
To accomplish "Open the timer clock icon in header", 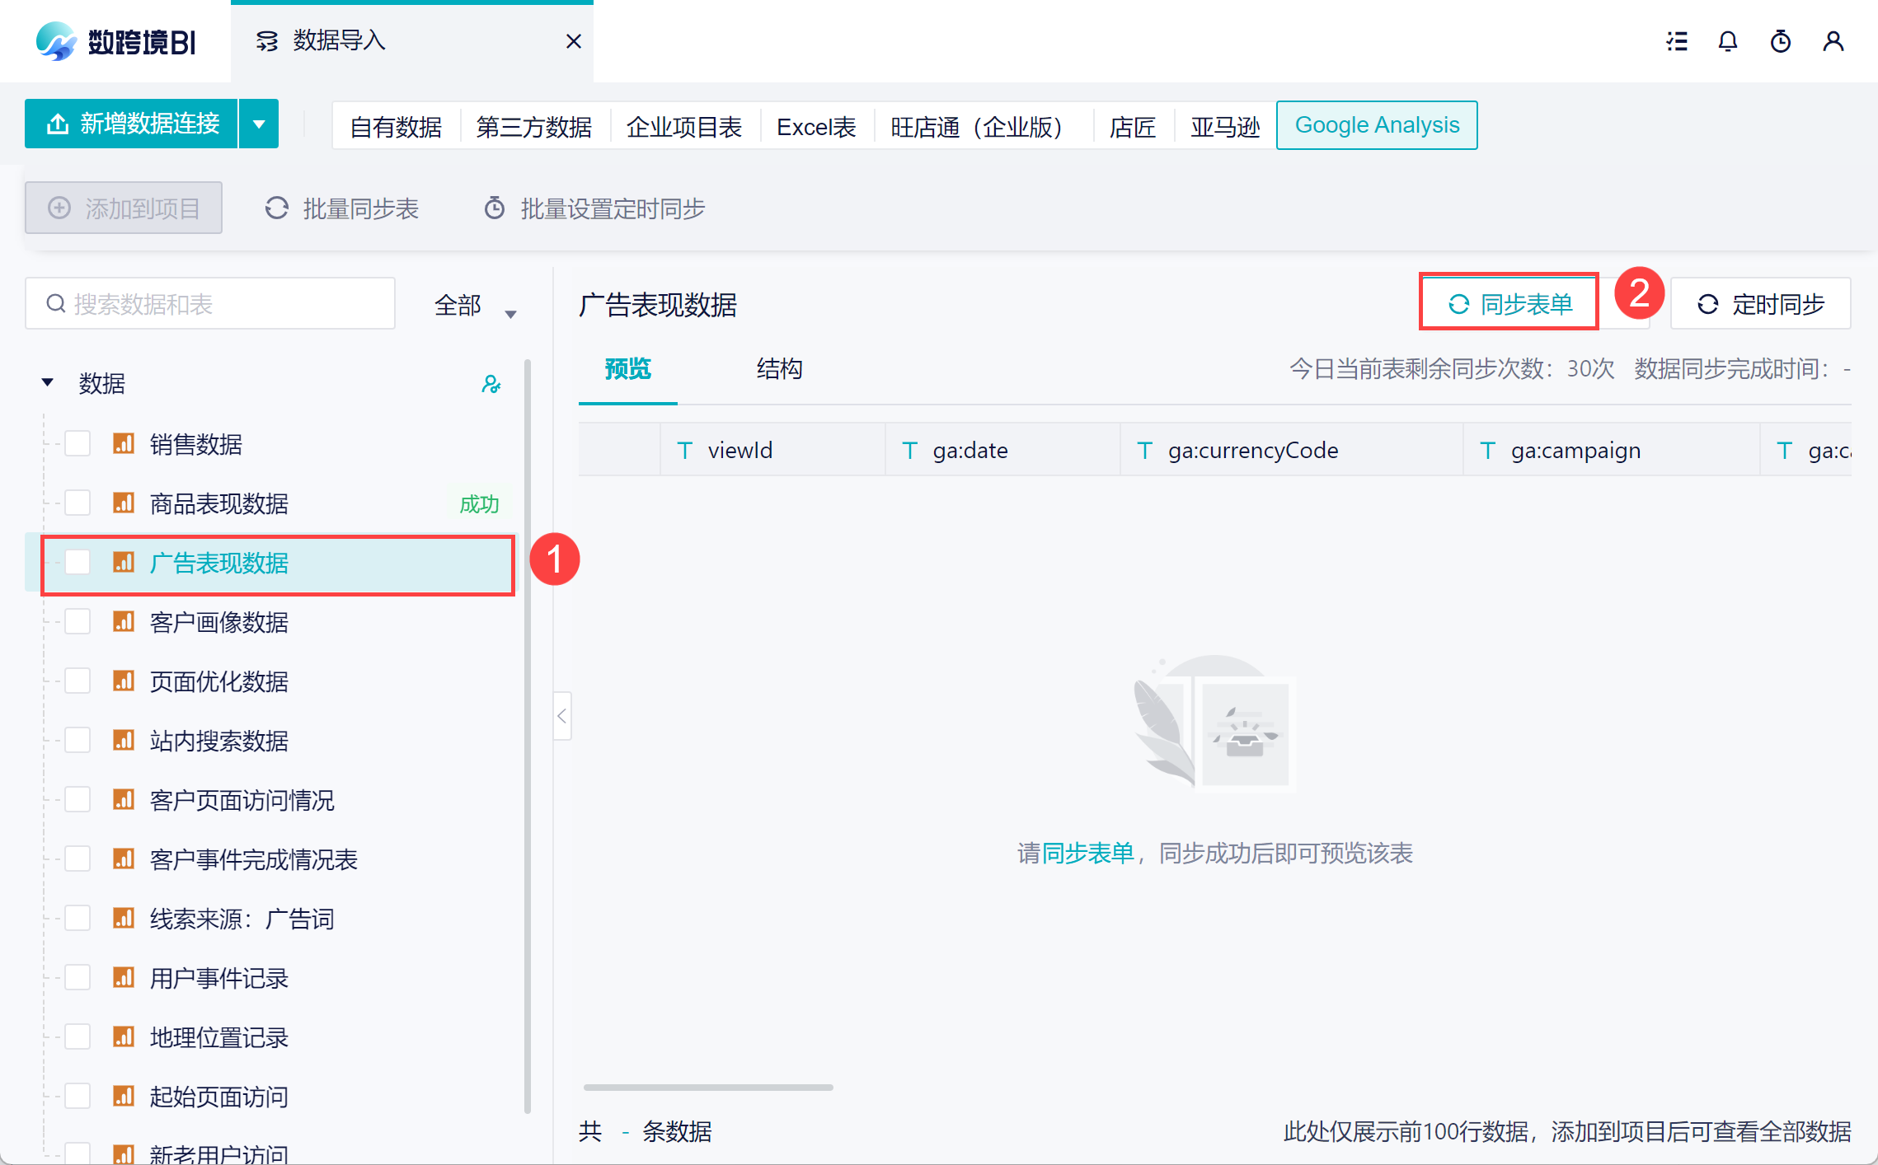I will [x=1781, y=41].
